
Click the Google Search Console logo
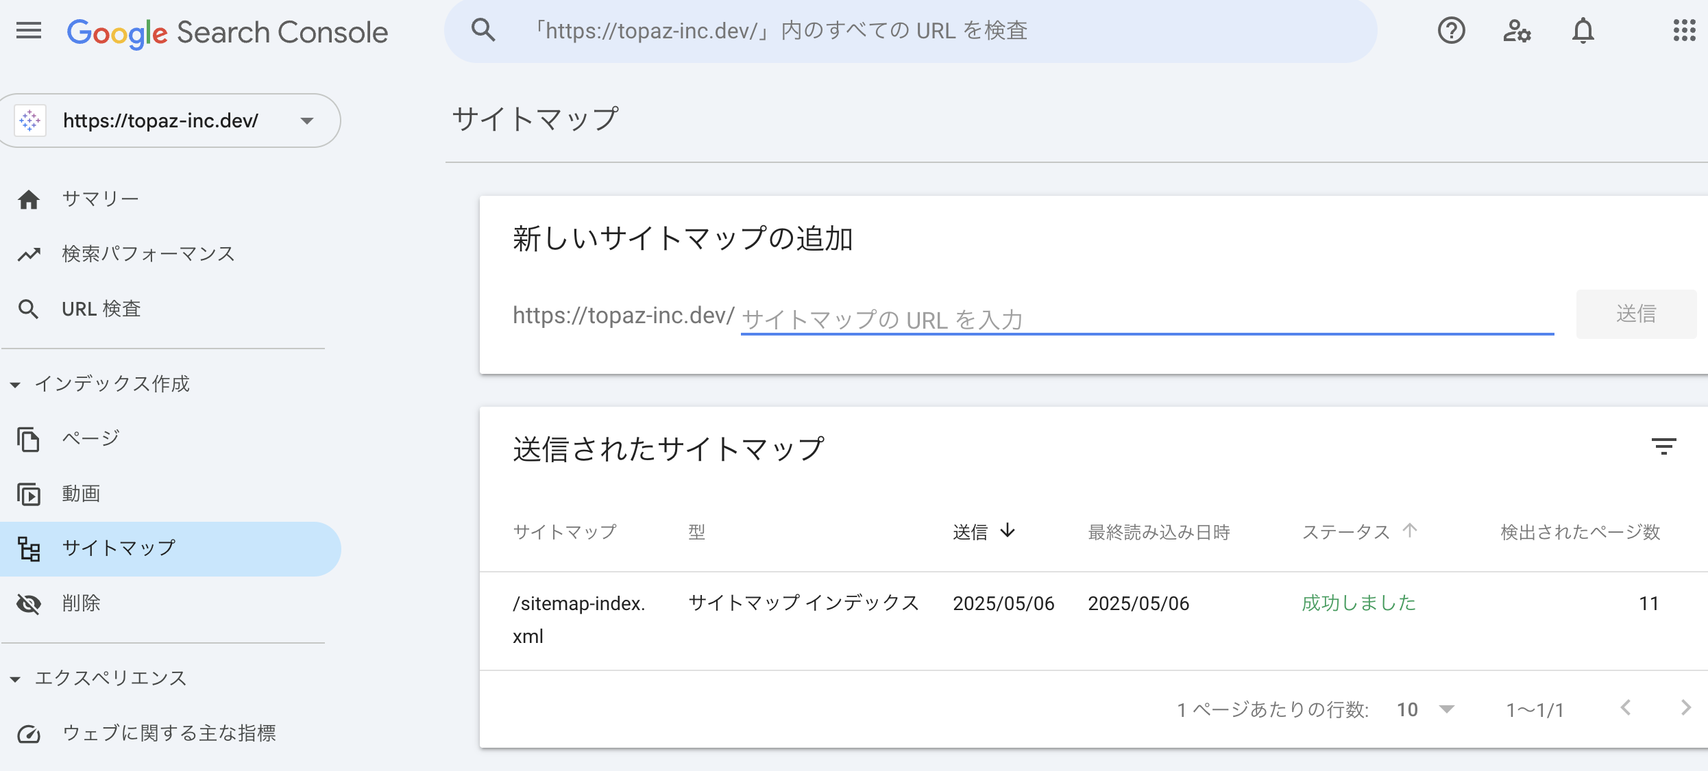pos(228,32)
